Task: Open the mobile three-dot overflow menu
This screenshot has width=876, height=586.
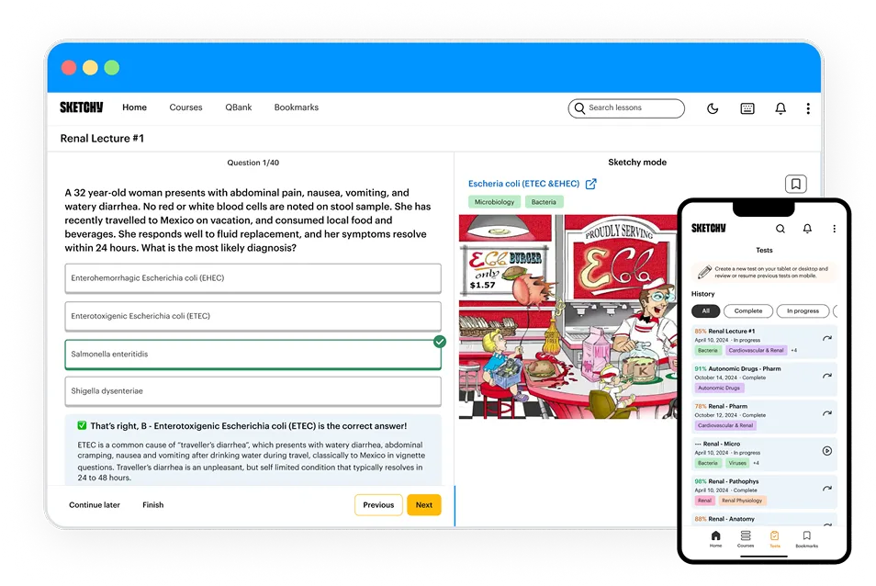Action: 834,229
